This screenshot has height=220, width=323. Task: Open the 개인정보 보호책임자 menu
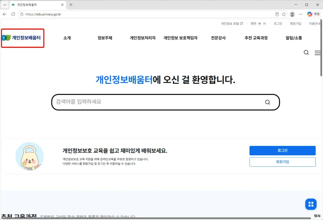click(180, 38)
